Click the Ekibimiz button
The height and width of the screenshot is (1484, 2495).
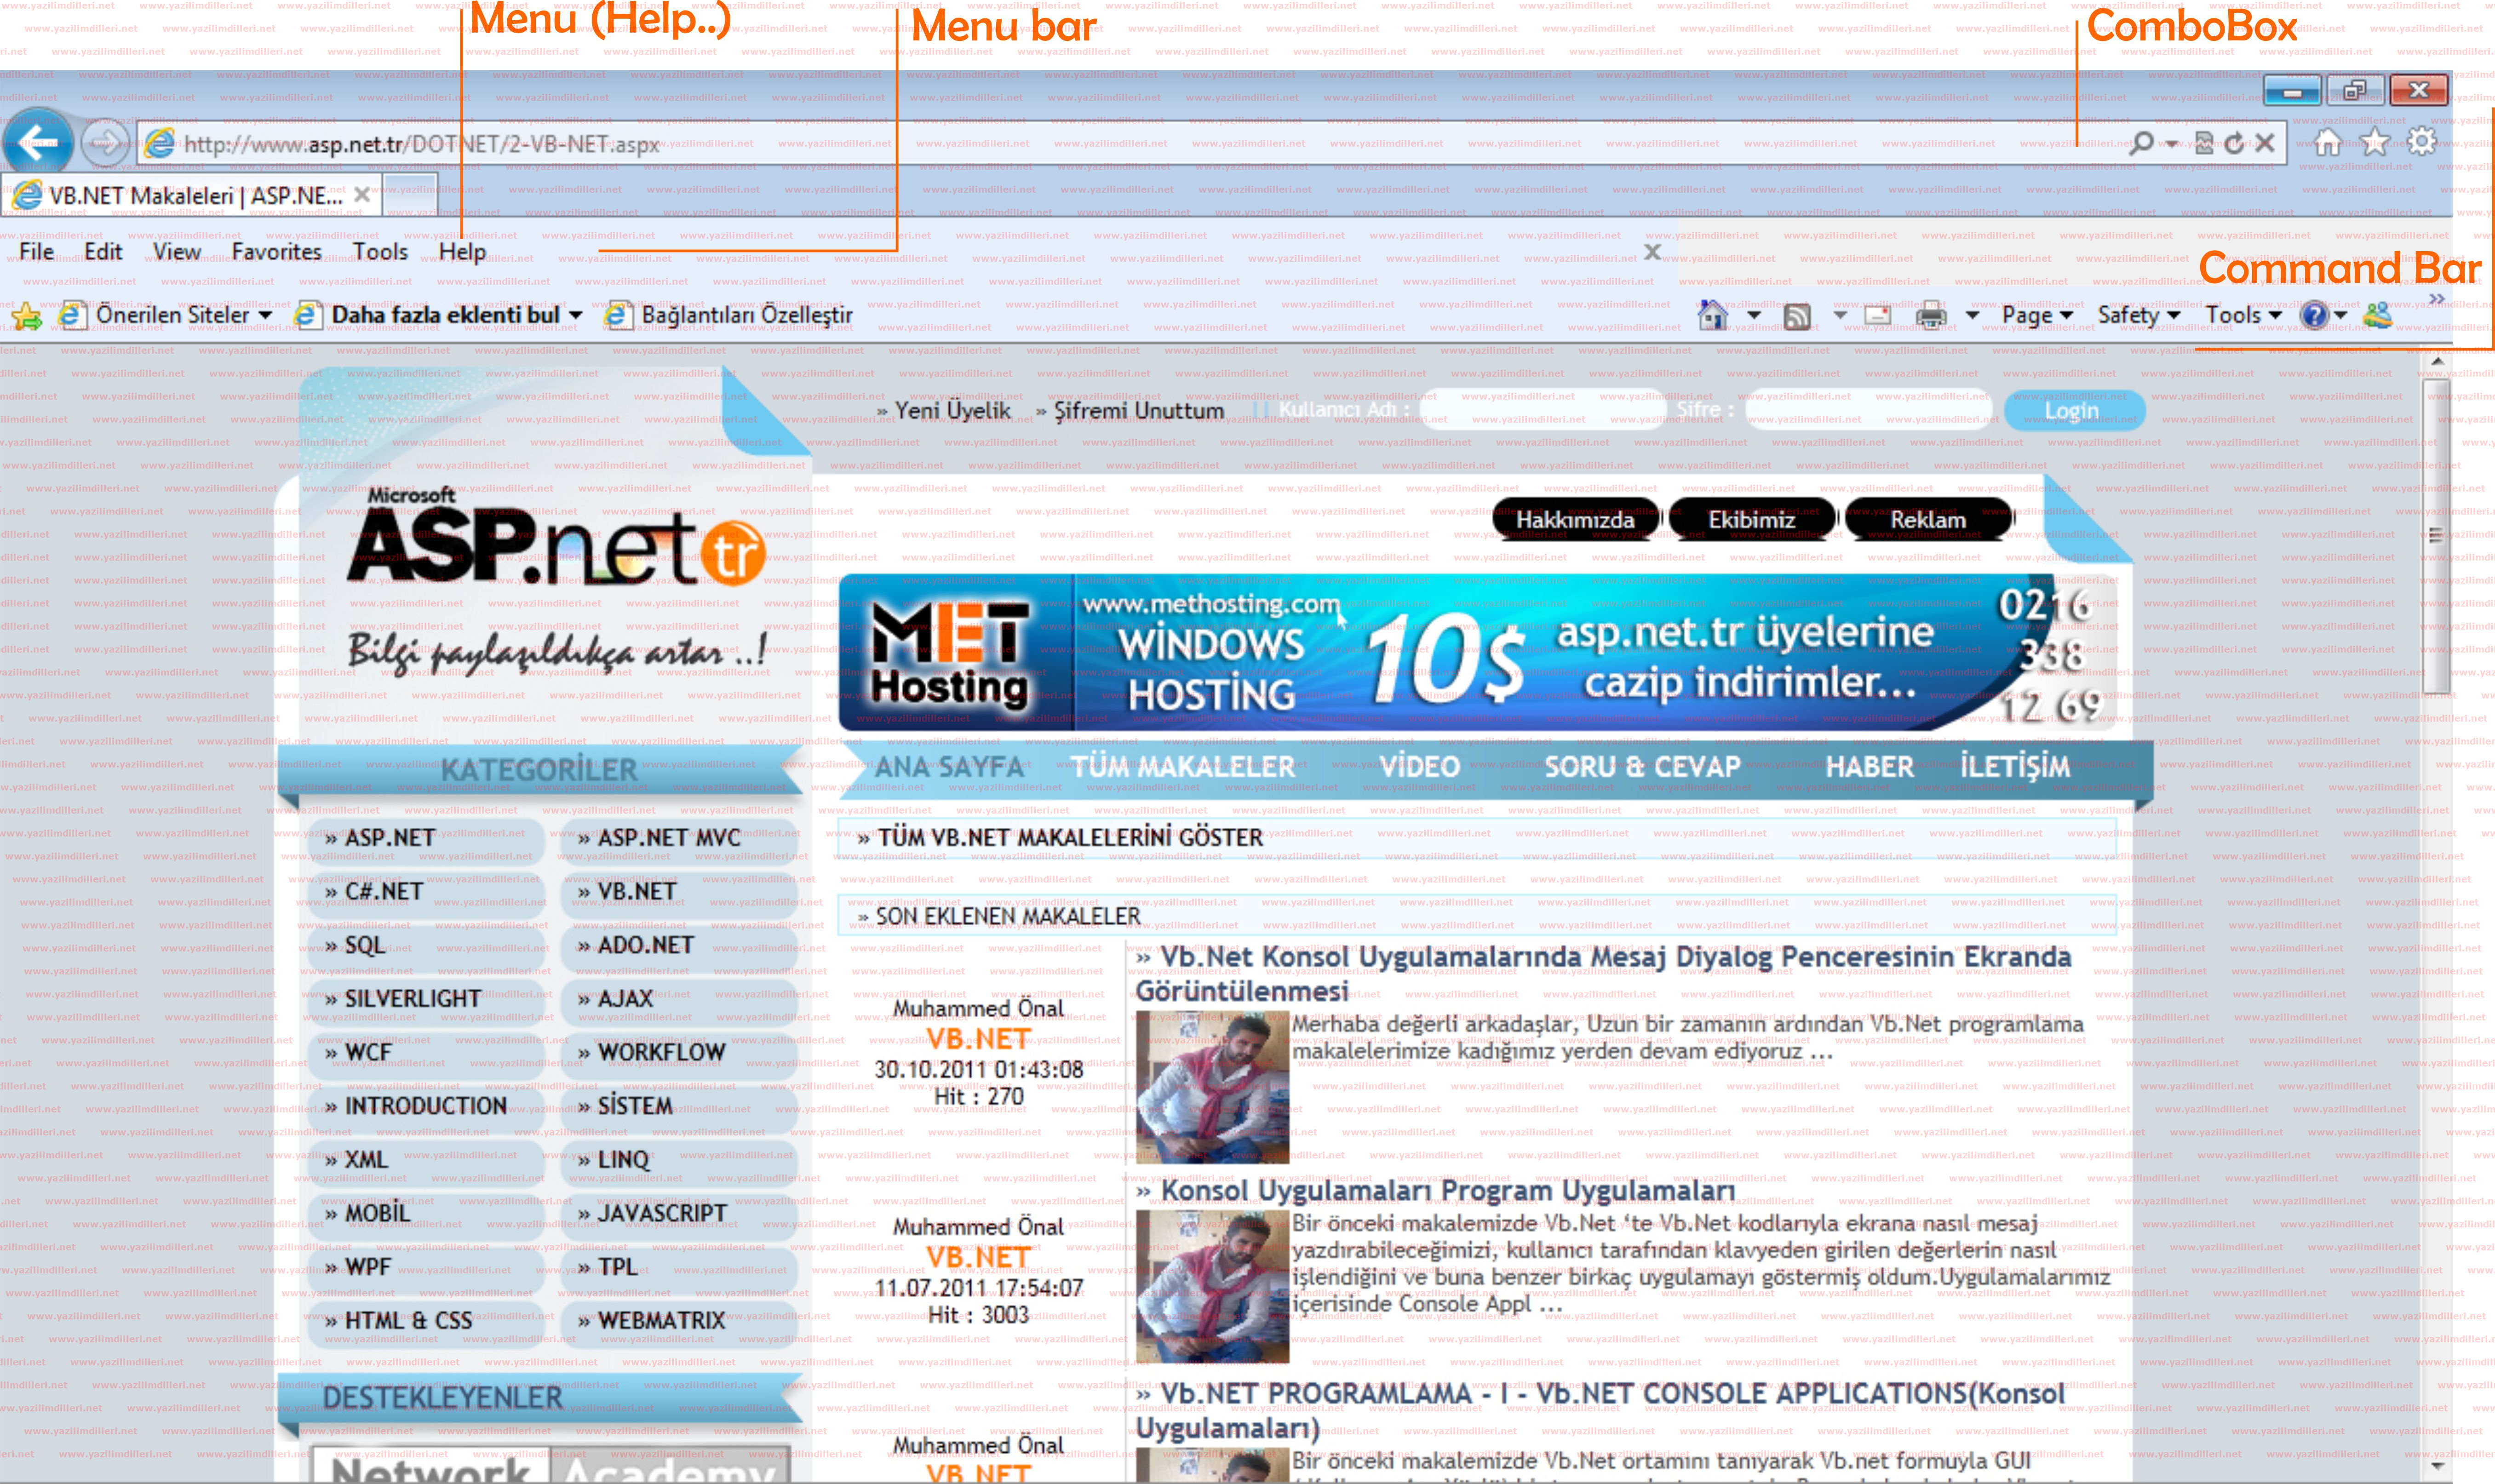pyautogui.click(x=1752, y=520)
